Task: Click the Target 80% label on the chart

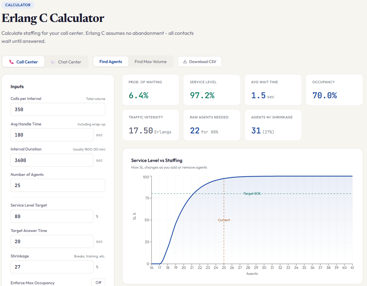Action: click(x=252, y=193)
